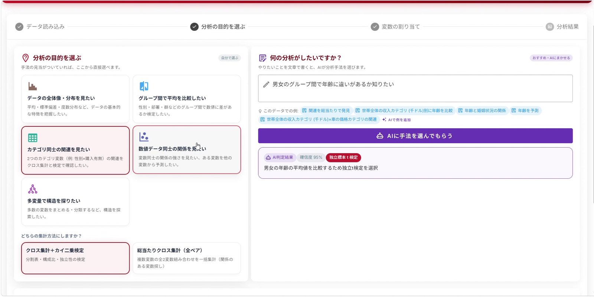The width and height of the screenshot is (594, 297).
Task: Click the hint やりたいことを文章で書くと、AIが分析手法を選びます。
Action: (313, 67)
